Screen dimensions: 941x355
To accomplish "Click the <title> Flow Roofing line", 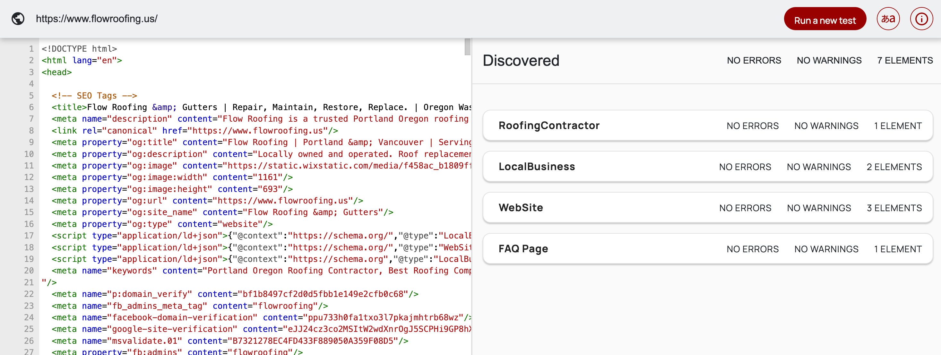I will pos(261,107).
